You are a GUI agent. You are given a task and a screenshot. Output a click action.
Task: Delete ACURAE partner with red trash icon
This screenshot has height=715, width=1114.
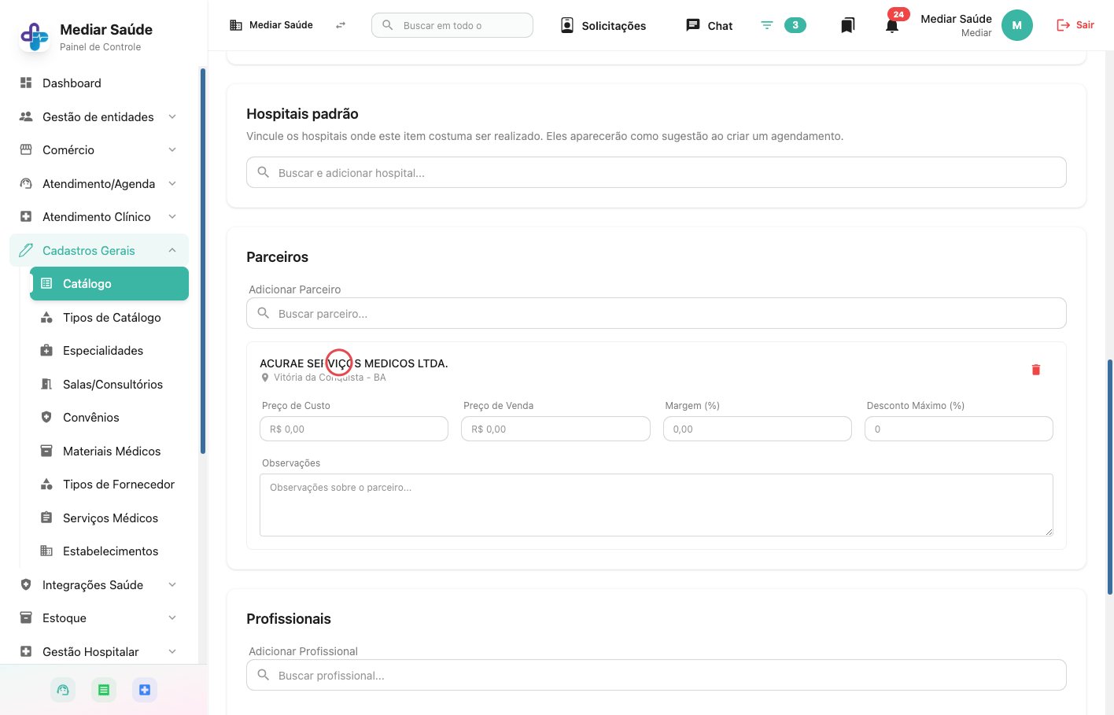coord(1035,370)
